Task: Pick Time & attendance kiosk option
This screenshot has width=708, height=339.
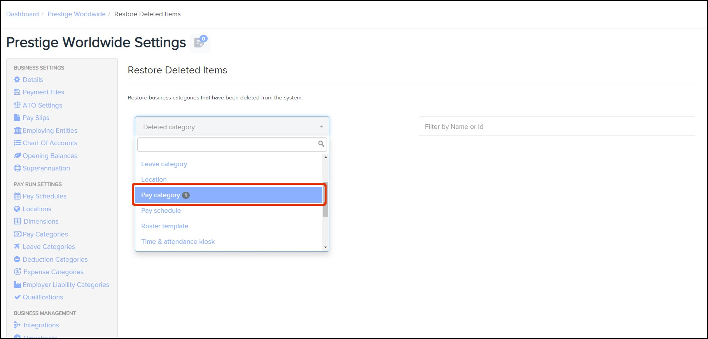Action: click(x=178, y=242)
